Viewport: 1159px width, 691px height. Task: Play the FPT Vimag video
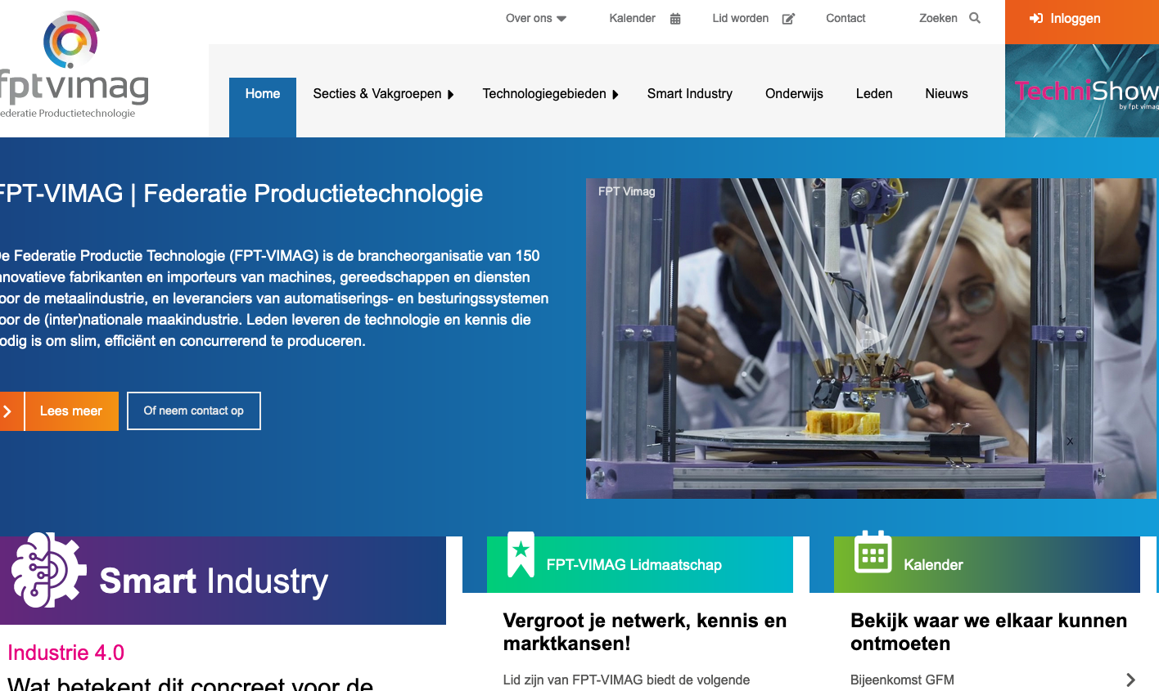870,336
